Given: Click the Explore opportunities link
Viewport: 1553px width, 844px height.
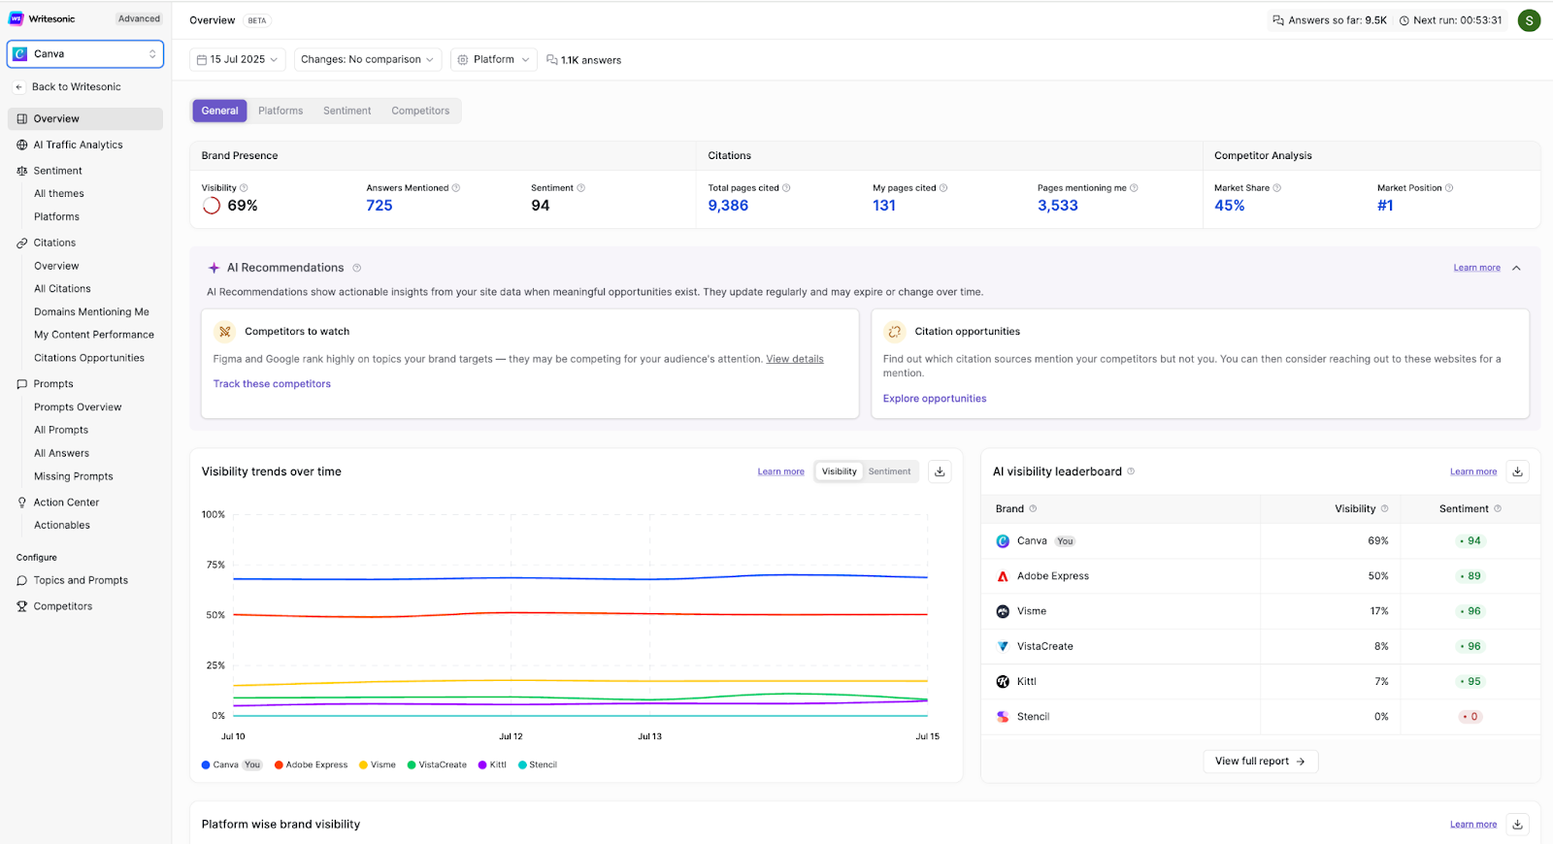Looking at the screenshot, I should [934, 399].
